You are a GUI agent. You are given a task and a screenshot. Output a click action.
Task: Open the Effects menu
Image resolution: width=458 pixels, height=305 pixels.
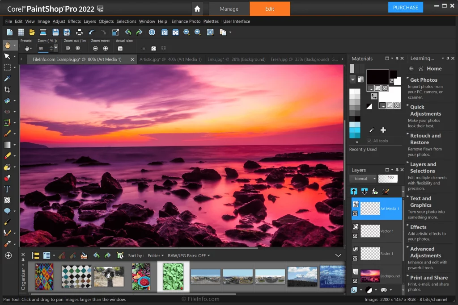coord(74,21)
